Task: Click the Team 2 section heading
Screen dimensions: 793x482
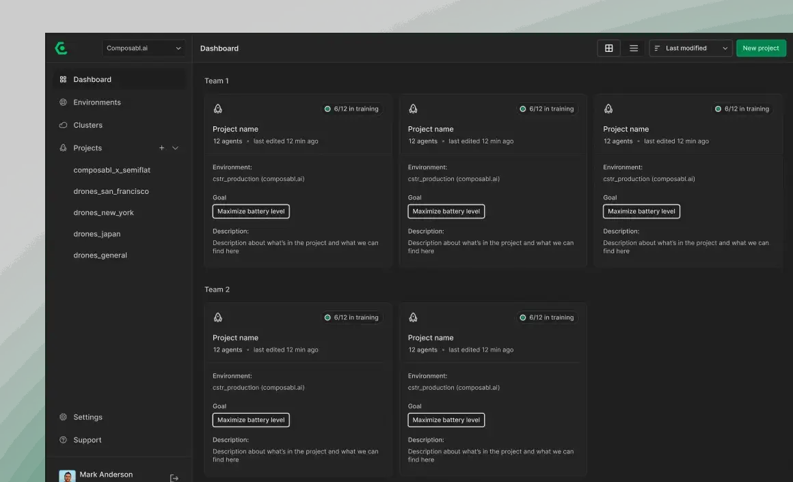Action: coord(217,289)
